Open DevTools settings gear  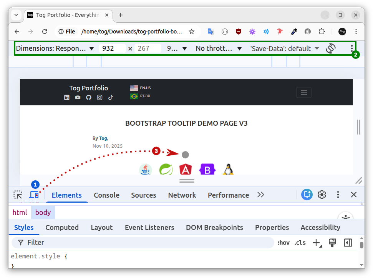322,195
